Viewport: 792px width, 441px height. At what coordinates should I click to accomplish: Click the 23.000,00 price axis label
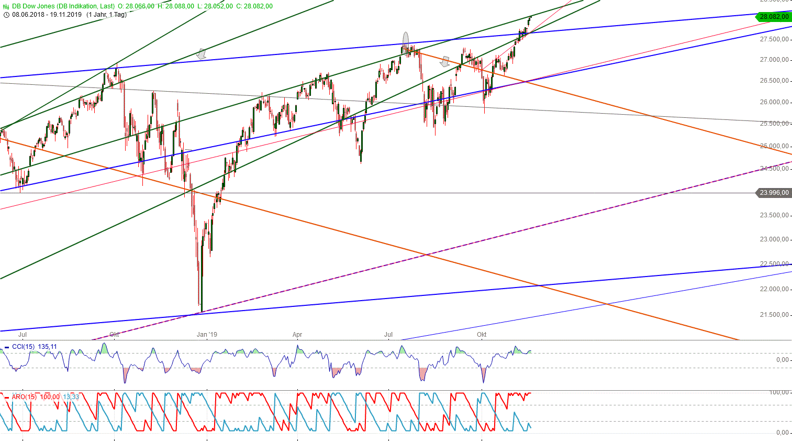tap(774, 239)
